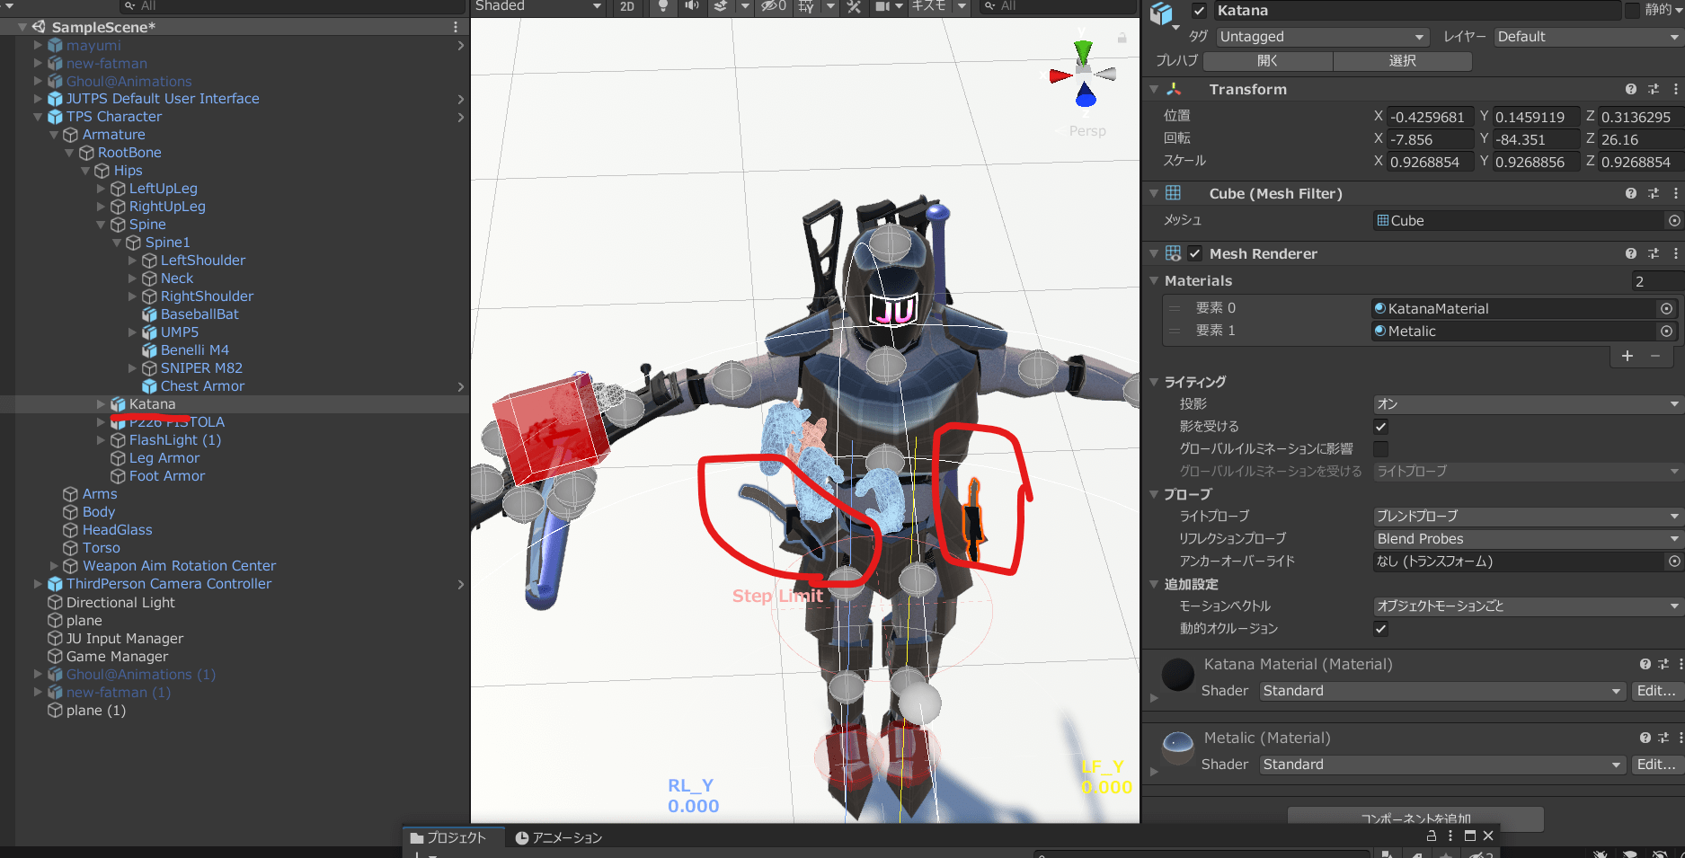Viewport: 1685px width, 858px height.
Task: Click the prefab 選択 button
Action: [1402, 60]
